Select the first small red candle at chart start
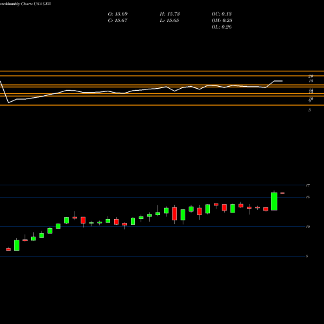Screen dimensions: 324x324 [x=8, y=249]
